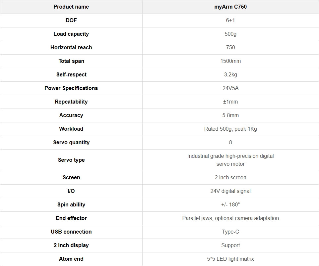Select the 6+1 value cell

pyautogui.click(x=230, y=21)
